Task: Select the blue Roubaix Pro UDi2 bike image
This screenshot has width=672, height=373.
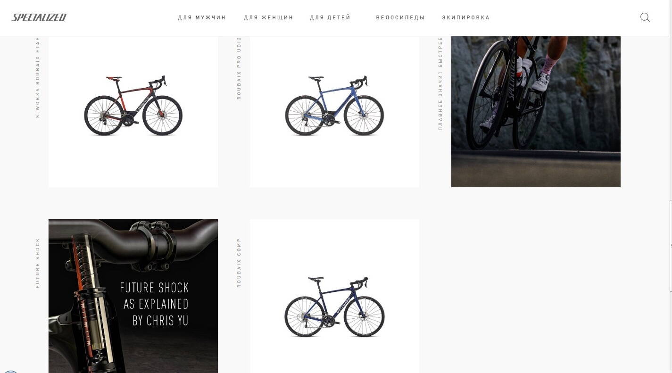Action: (334, 106)
